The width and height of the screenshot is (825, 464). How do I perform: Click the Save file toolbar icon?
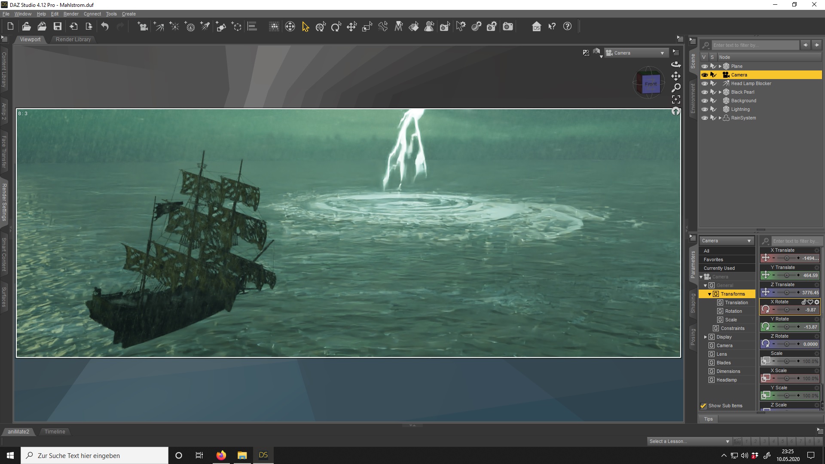57,27
